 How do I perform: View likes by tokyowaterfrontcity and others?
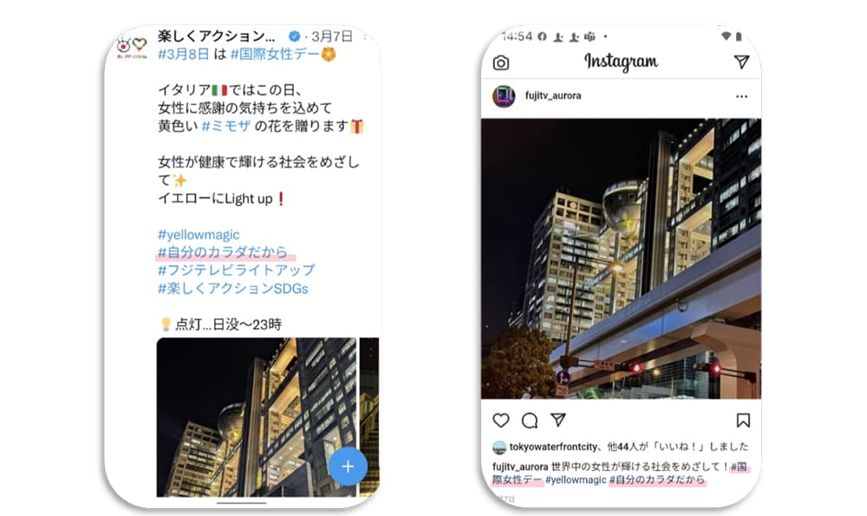pyautogui.click(x=621, y=447)
